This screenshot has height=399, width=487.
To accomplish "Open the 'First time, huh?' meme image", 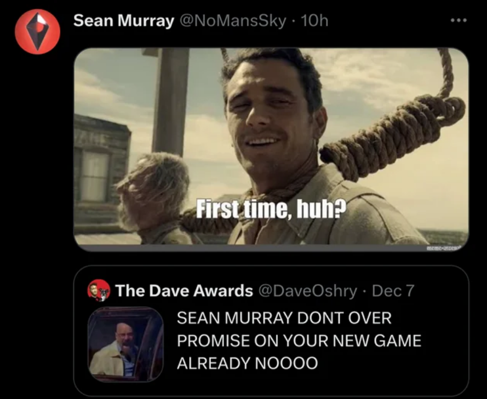I will click(271, 149).
